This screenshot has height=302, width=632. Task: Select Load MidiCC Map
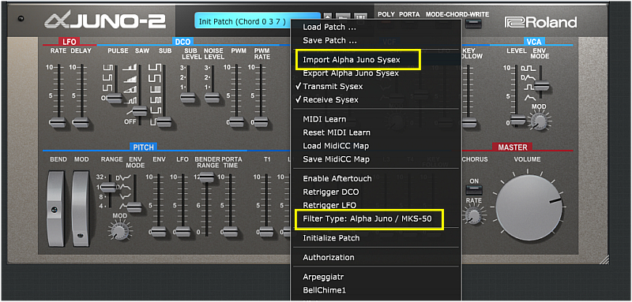pyautogui.click(x=336, y=146)
